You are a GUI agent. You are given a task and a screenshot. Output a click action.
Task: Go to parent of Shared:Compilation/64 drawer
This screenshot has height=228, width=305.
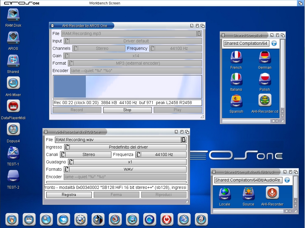[x=274, y=43]
